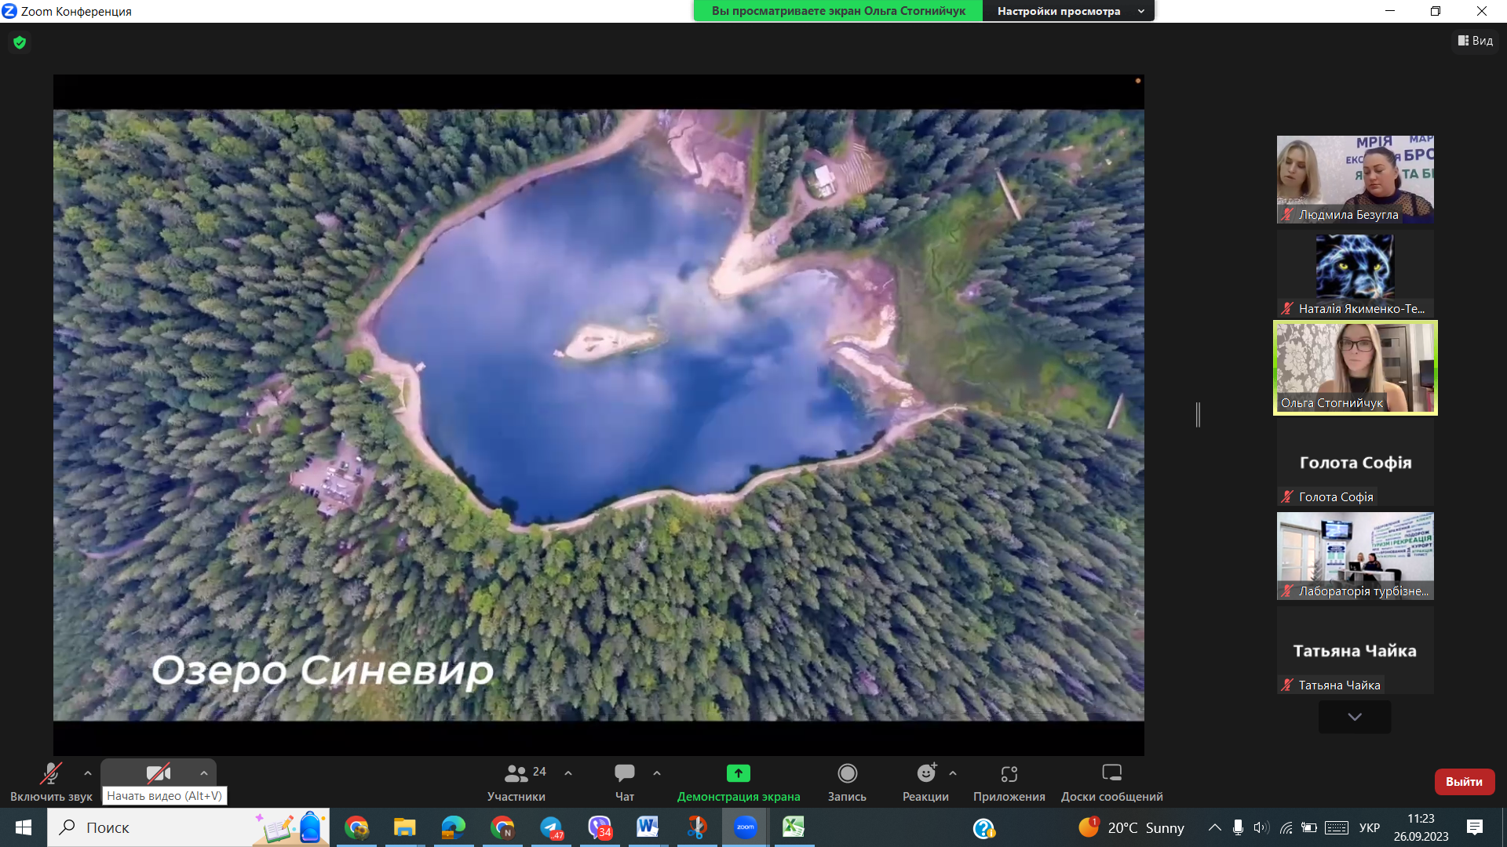
Task: Start recording with the Запись icon
Action: pyautogui.click(x=847, y=774)
